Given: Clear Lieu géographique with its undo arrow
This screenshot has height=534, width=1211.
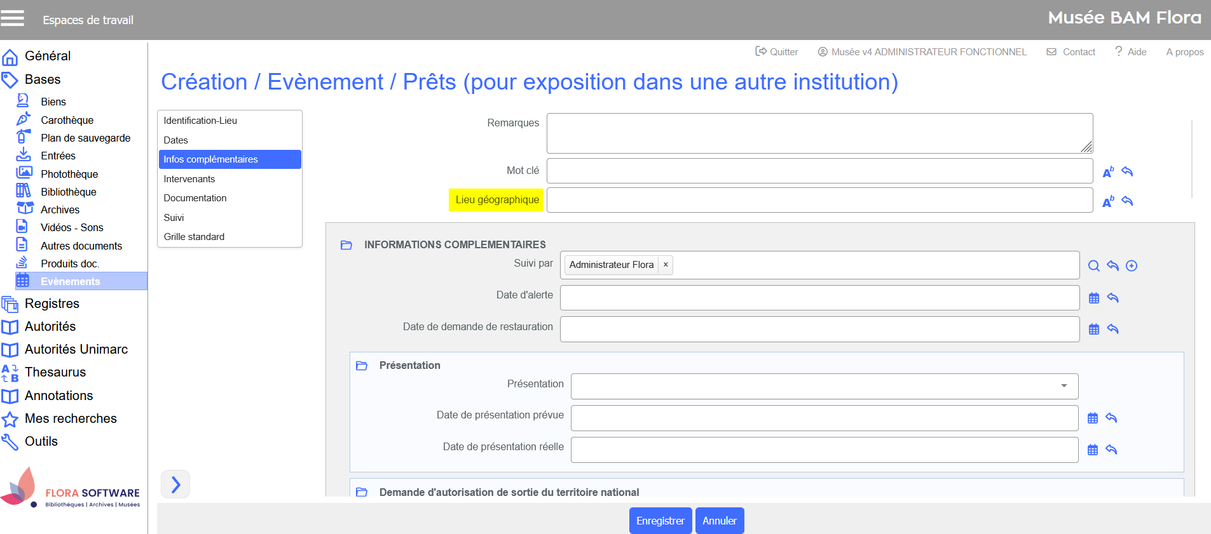Looking at the screenshot, I should 1127,201.
